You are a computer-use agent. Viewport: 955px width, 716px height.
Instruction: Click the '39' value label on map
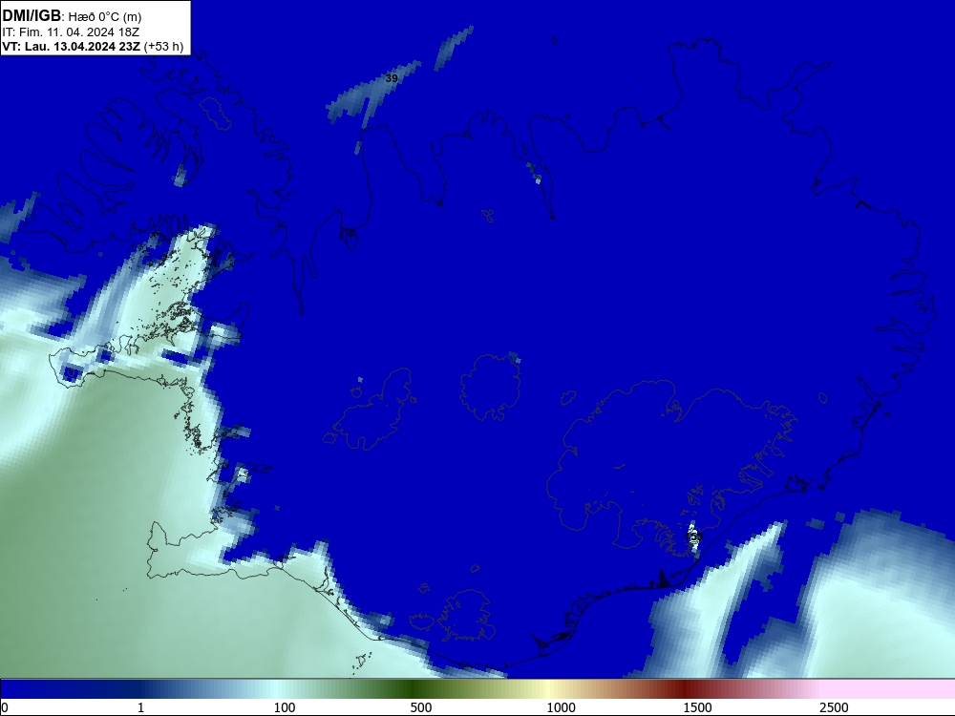click(x=392, y=78)
